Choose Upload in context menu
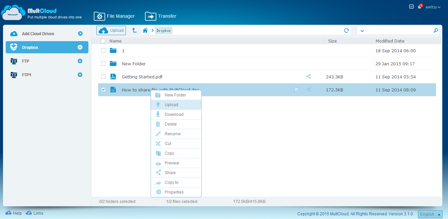This screenshot has height=219, width=448. coord(176,105)
